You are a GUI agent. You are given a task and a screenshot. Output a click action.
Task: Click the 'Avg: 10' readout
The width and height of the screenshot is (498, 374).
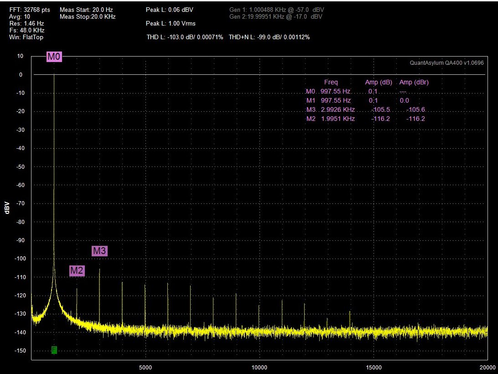20,16
